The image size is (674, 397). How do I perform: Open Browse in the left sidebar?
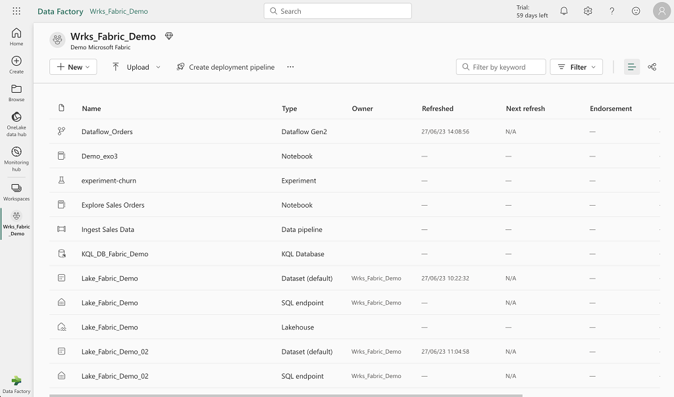point(16,93)
